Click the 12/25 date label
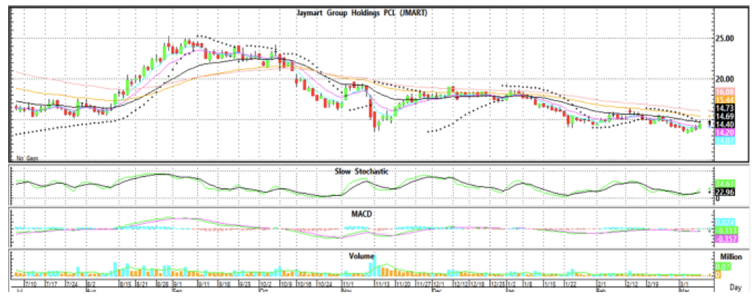This screenshot has width=756, height=306. point(499,284)
